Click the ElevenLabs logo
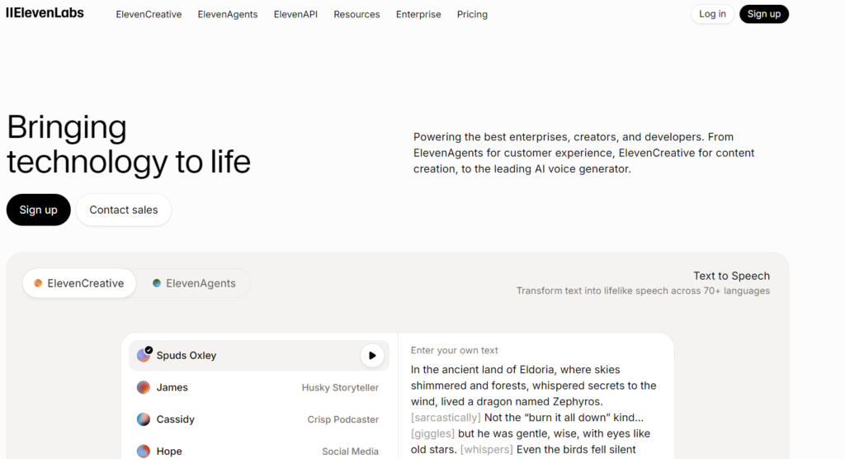Image resolution: width=845 pixels, height=459 pixels. [45, 13]
